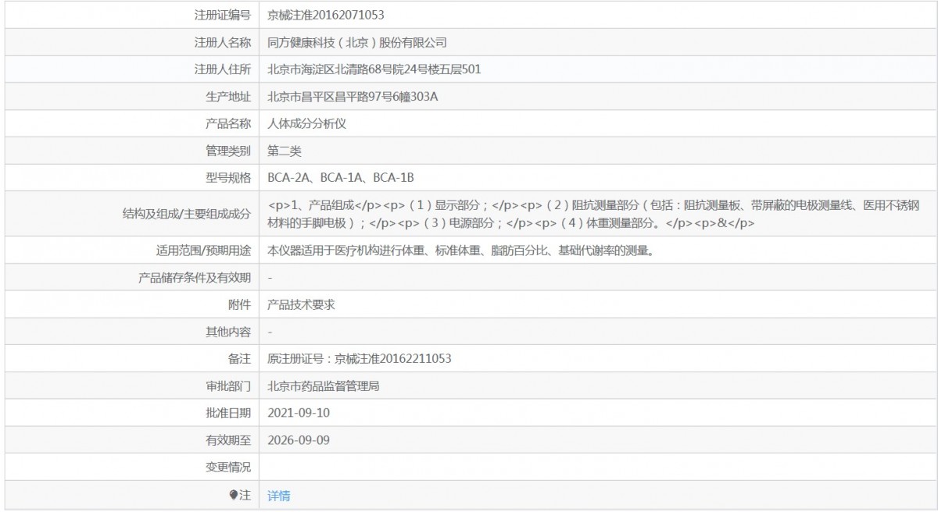This screenshot has height=512, width=938.
Task: Select attachment value 产品技术要求
Action: point(301,305)
